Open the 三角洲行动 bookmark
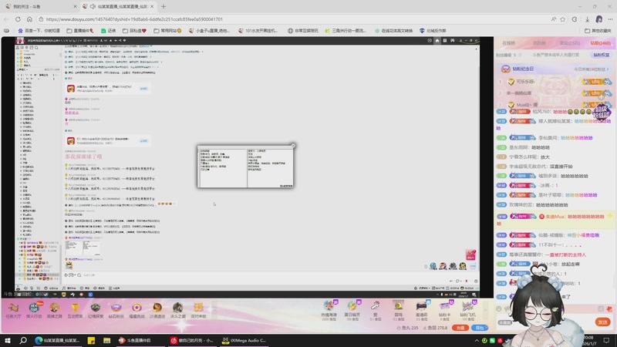The width and height of the screenshot is (617, 347). point(346,30)
